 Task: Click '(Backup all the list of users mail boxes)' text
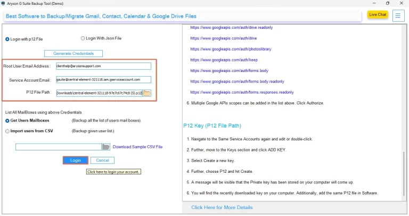[107, 121]
